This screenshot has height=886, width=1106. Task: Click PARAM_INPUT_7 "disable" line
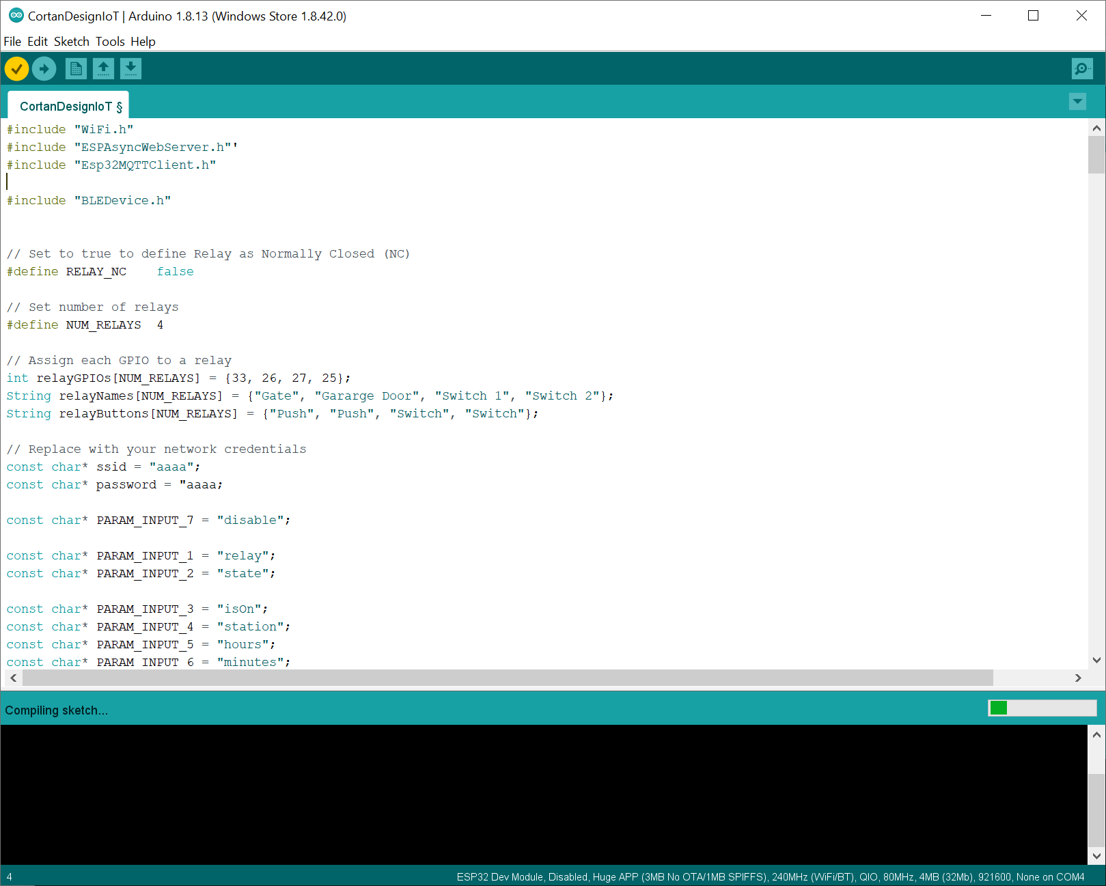148,520
